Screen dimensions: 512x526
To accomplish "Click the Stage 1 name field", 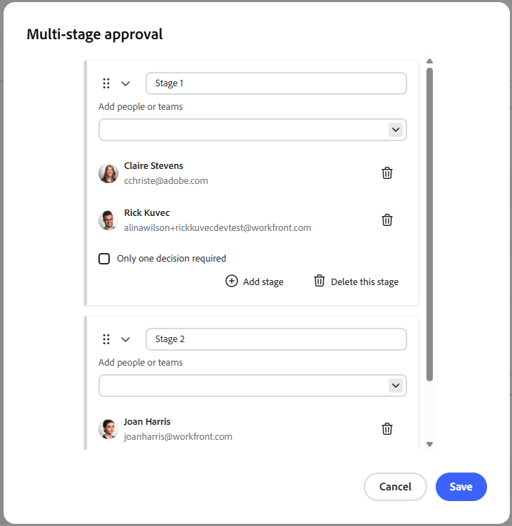I will point(276,83).
